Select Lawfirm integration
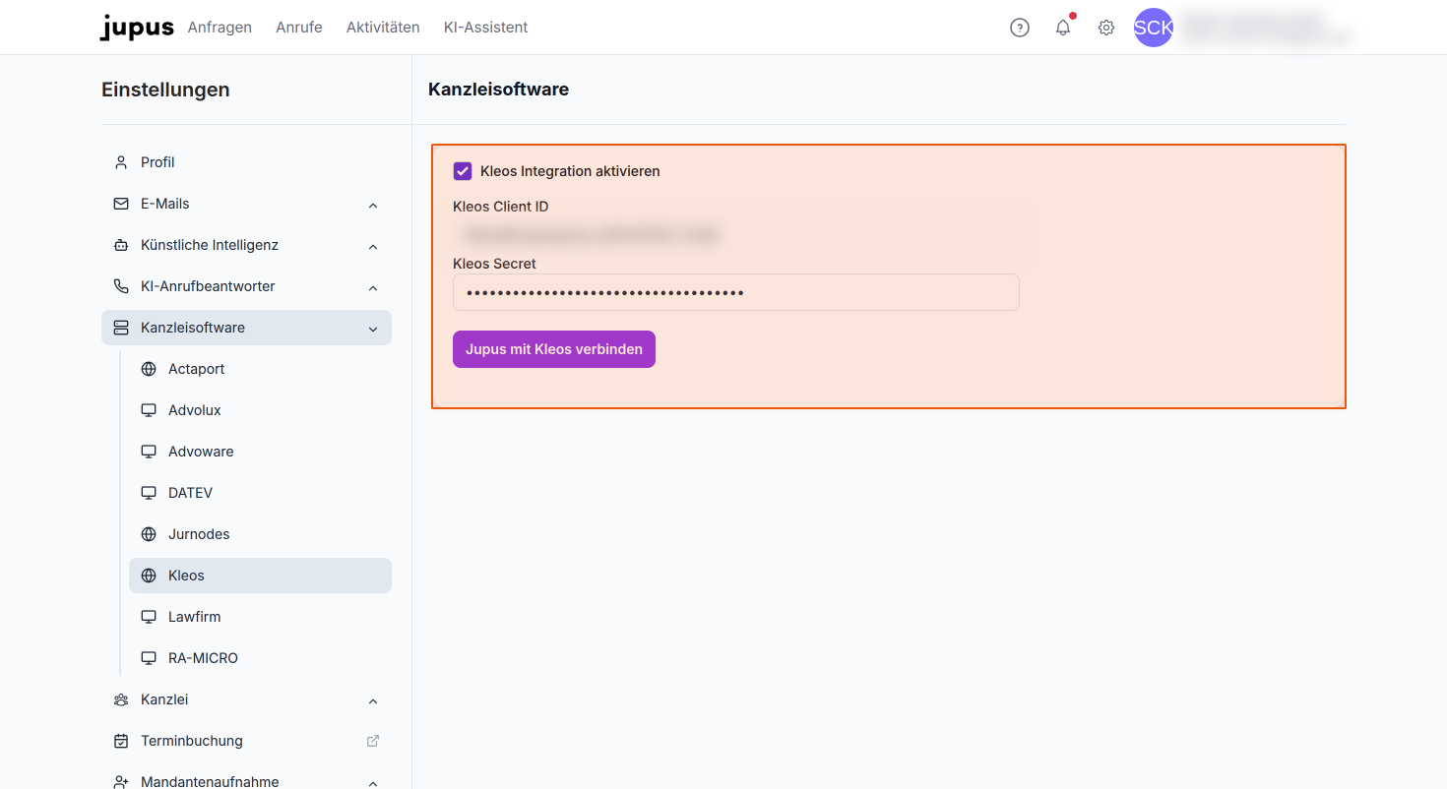 [x=260, y=617]
